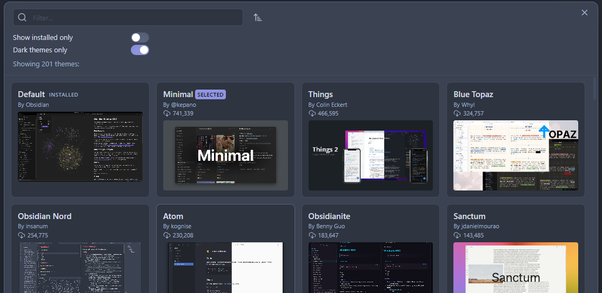Select the Default theme title

tap(31, 94)
